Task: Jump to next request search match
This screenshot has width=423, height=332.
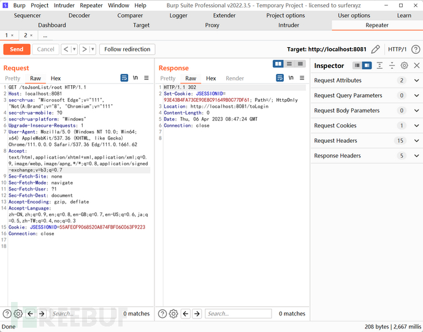Action: [42, 314]
